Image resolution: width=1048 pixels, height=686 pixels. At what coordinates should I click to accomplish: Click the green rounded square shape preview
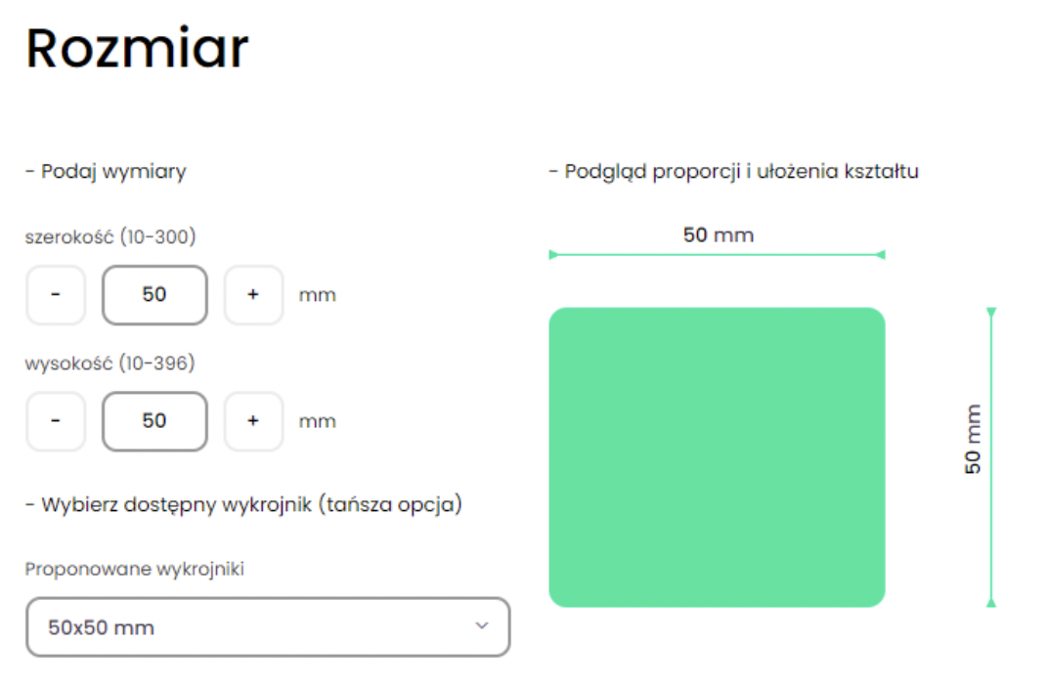point(717,457)
